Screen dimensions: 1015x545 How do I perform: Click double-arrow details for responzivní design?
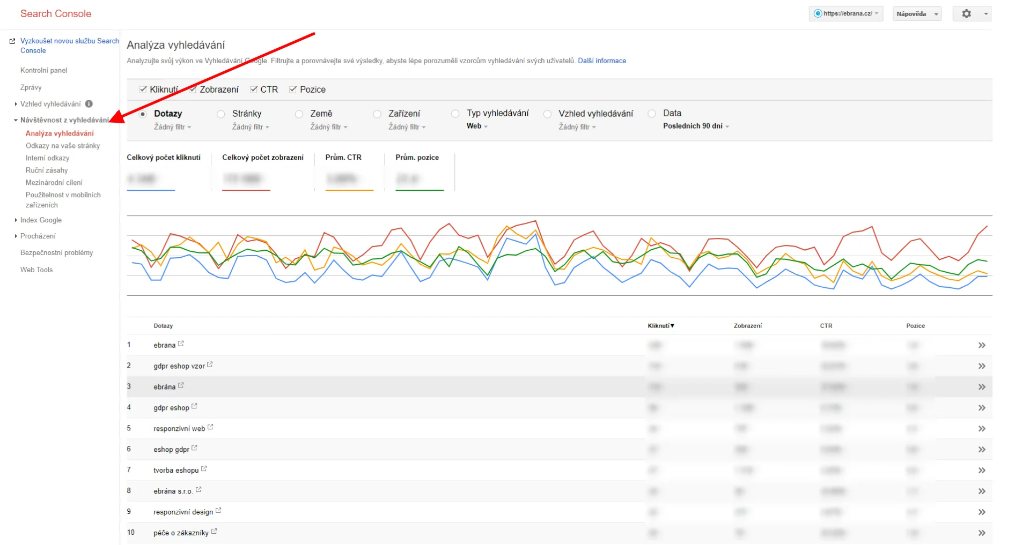(x=982, y=512)
